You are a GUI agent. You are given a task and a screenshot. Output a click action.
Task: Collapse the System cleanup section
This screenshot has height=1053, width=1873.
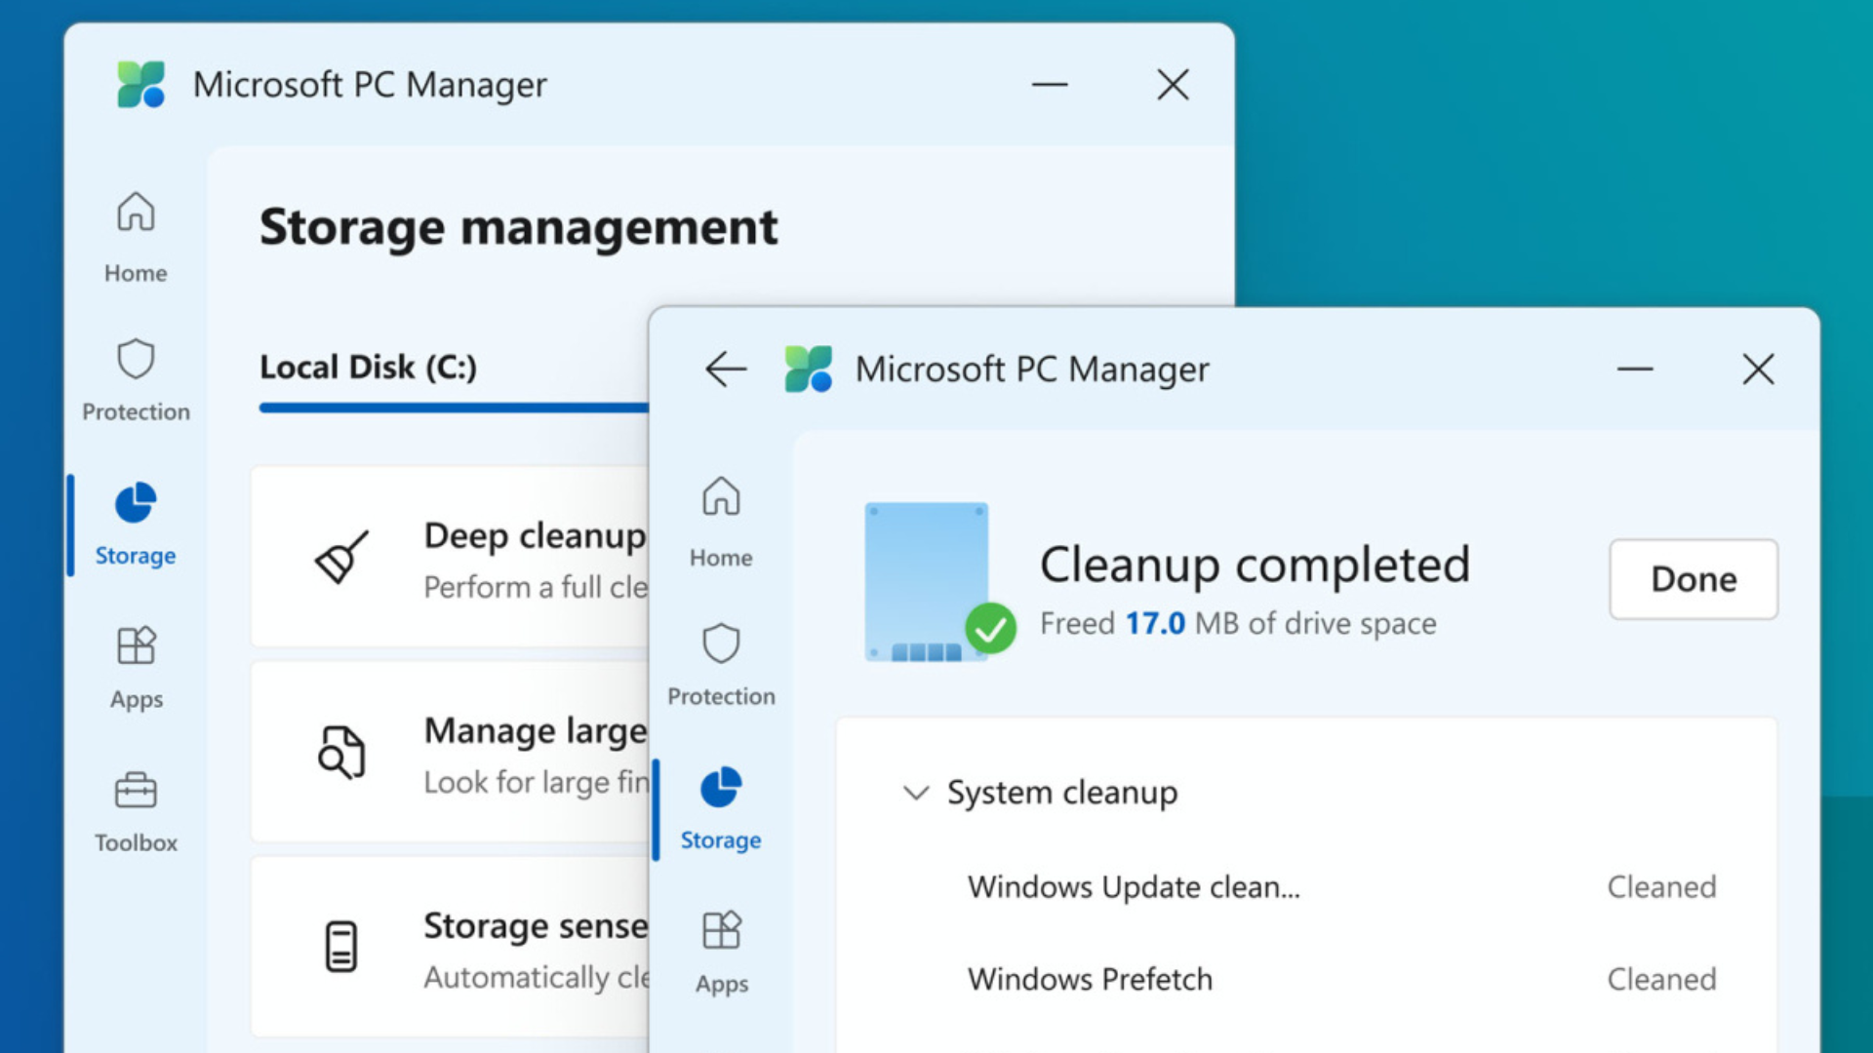[x=915, y=793]
